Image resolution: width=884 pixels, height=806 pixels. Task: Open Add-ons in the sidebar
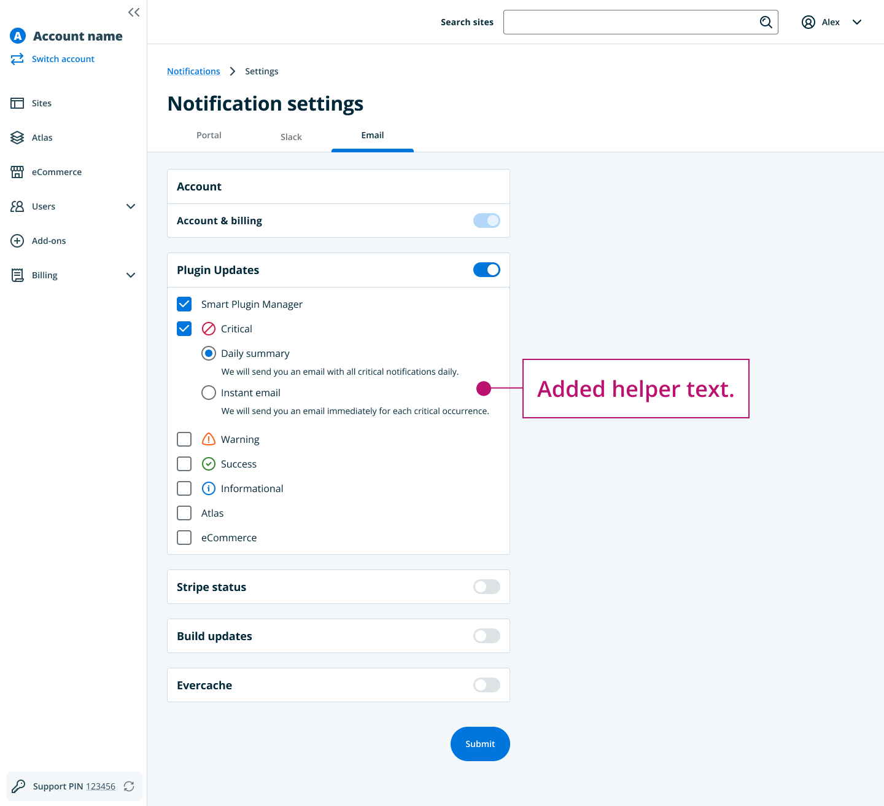point(49,241)
